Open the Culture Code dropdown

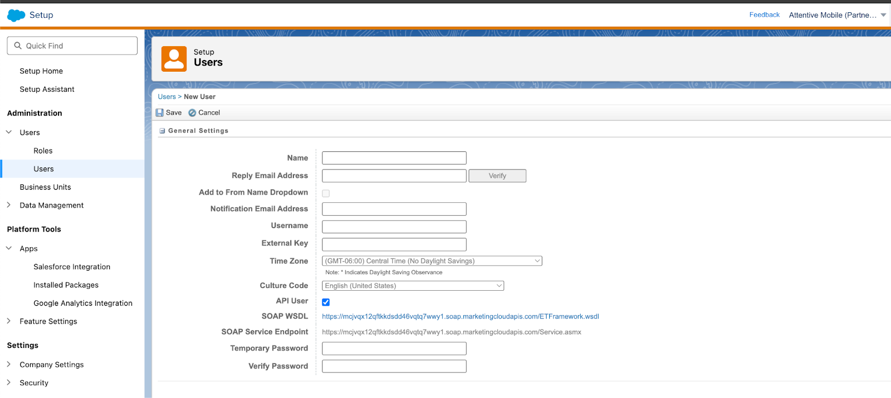coord(413,286)
